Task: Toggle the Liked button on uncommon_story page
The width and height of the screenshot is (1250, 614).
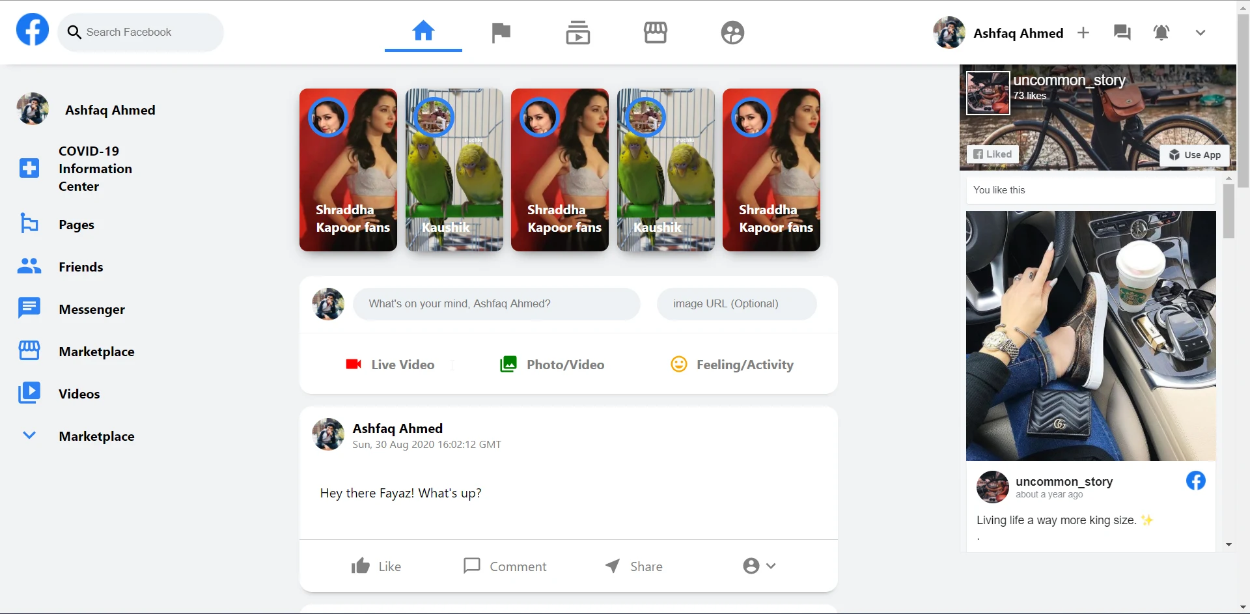Action: (993, 154)
